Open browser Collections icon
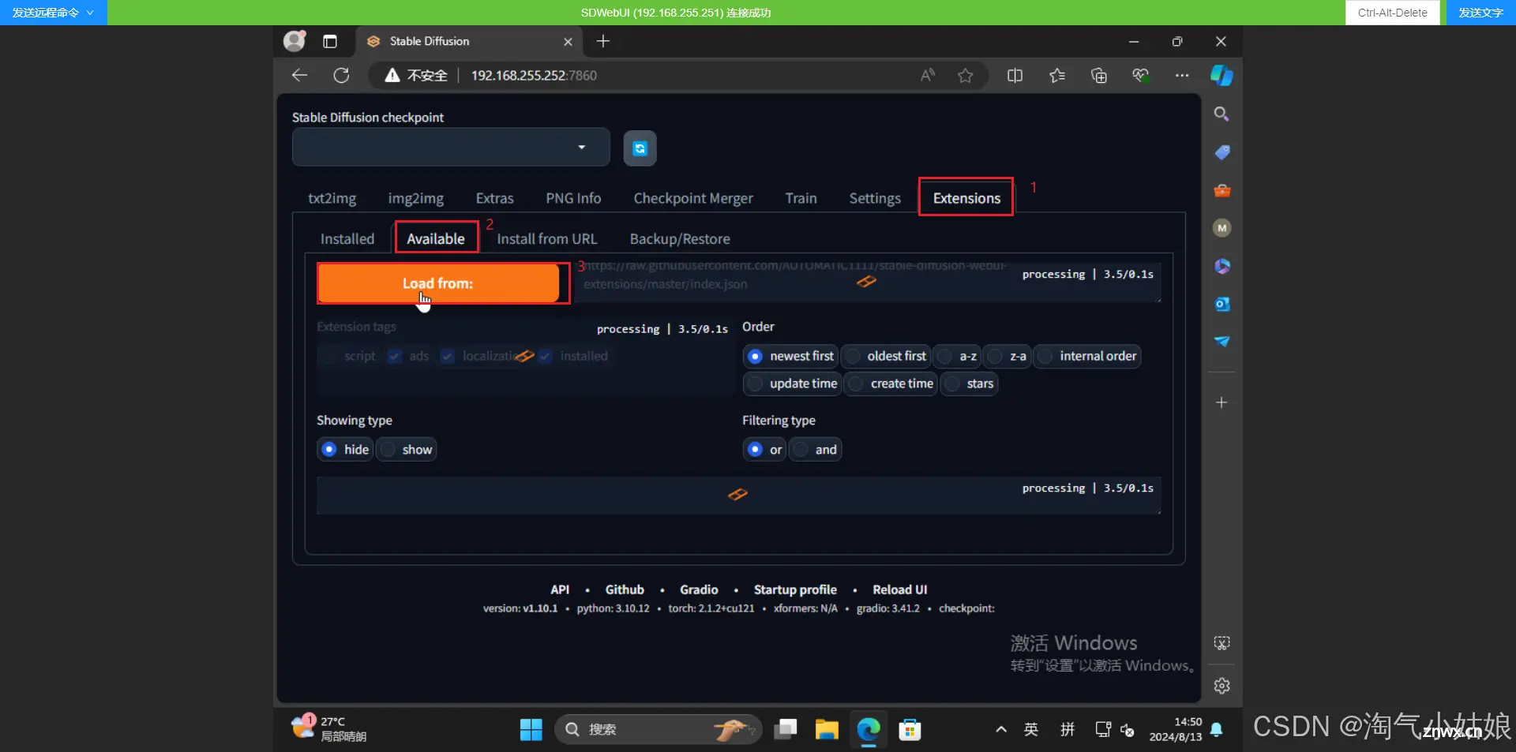 point(1098,75)
